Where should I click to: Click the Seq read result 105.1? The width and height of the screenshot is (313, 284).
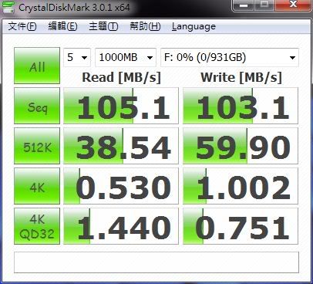coord(121,106)
